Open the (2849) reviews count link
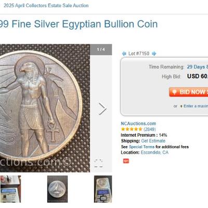This screenshot has height=208, width=208. click(150, 129)
